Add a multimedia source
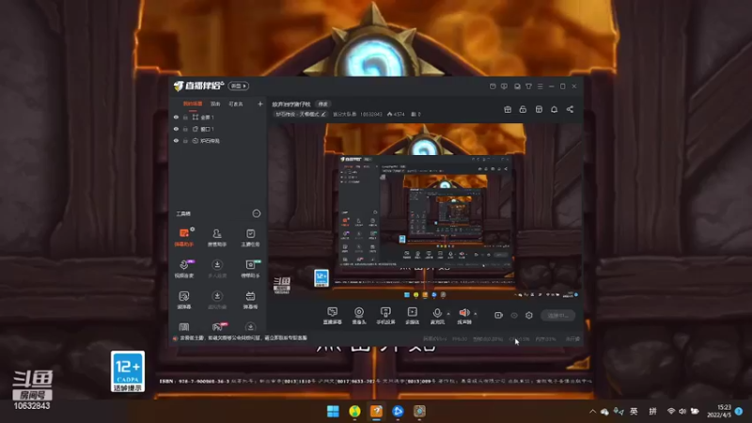The image size is (752, 423). click(413, 316)
